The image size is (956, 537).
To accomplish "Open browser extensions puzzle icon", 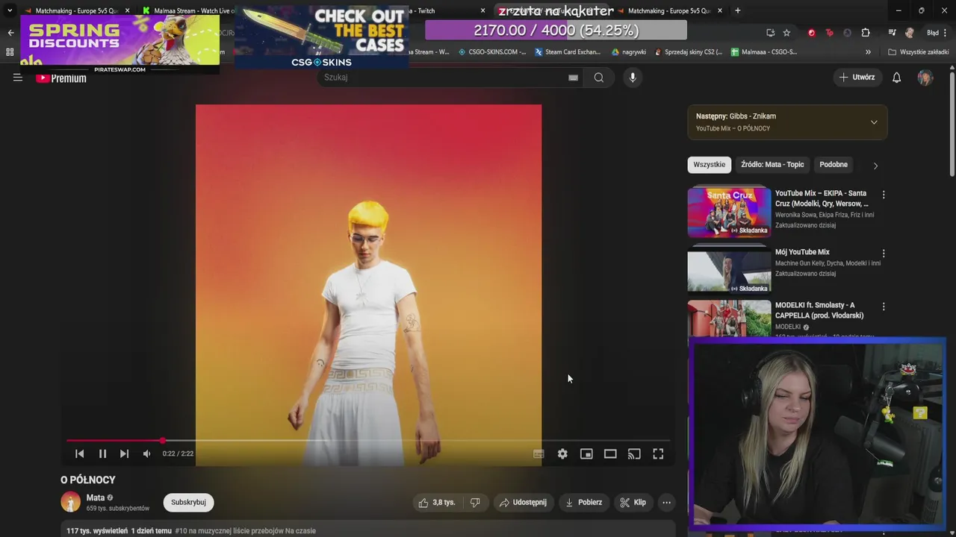I will [x=866, y=33].
